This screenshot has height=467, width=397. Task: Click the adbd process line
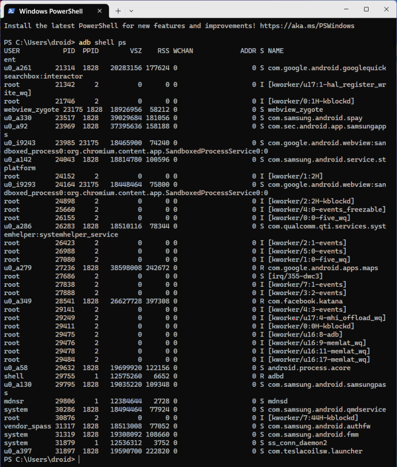coord(275,376)
